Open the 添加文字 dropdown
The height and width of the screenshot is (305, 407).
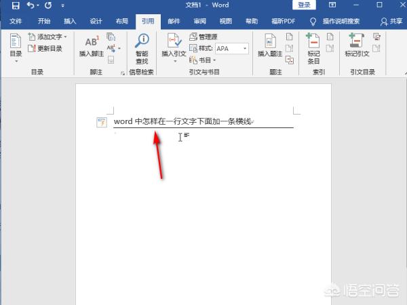(x=47, y=37)
